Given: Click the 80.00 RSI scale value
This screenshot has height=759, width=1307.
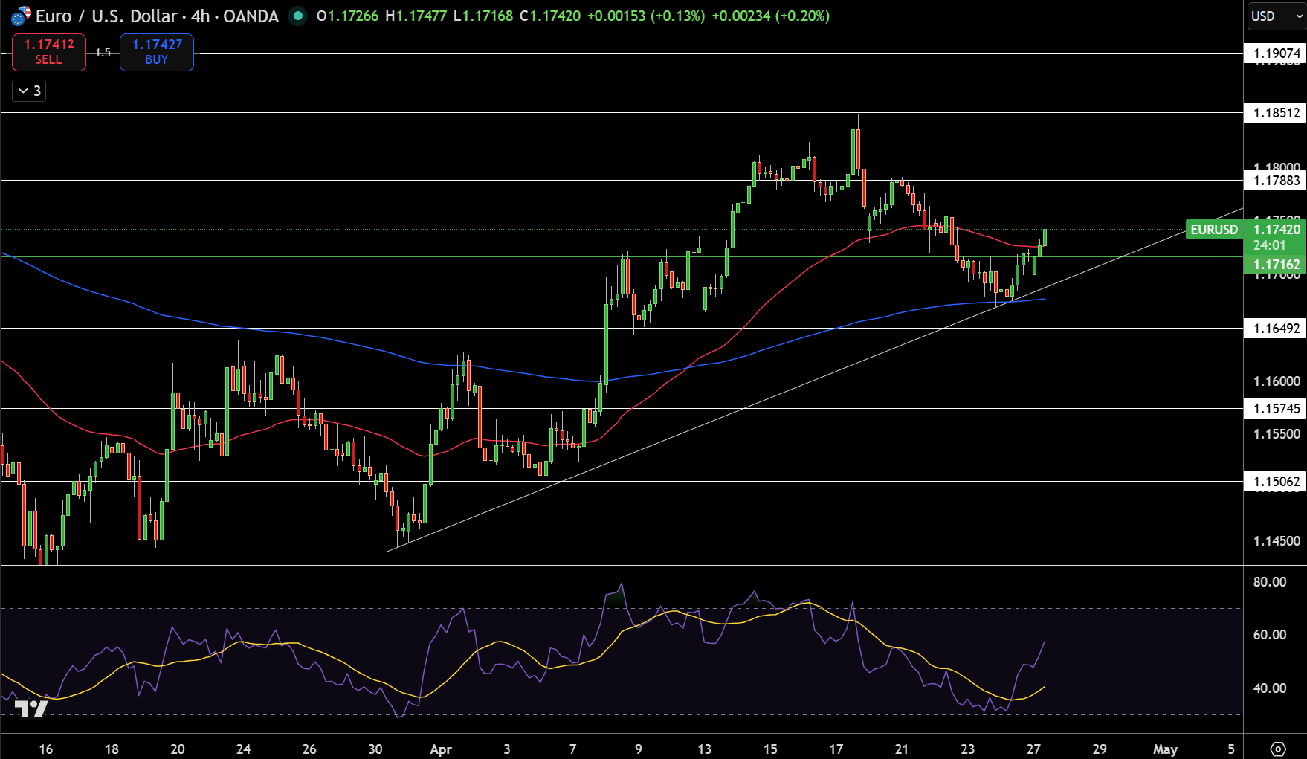Looking at the screenshot, I should [x=1270, y=582].
